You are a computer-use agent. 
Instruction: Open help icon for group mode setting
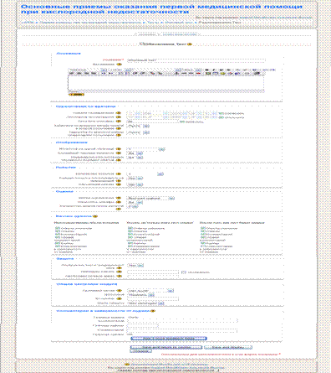[120, 291]
